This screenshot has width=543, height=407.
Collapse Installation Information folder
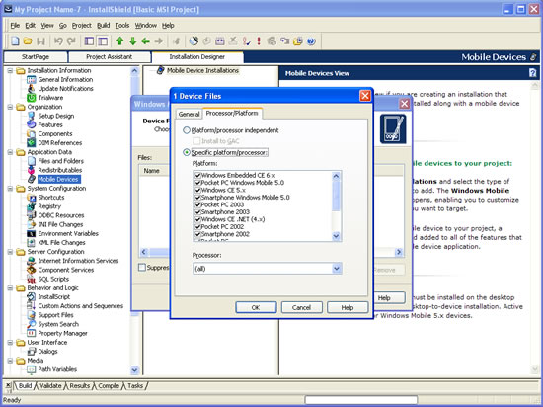(10, 70)
